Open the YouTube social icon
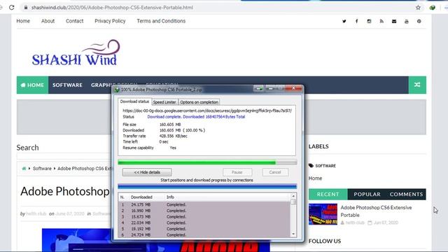This screenshot has width=448, height=252. point(406,21)
